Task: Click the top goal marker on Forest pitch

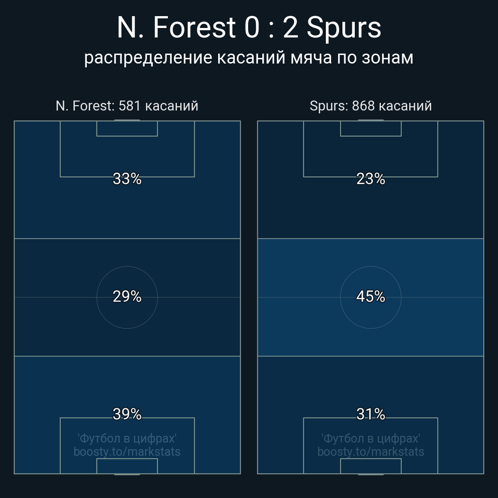Action: click(127, 120)
